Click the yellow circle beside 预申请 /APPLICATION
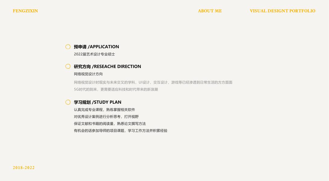The width and height of the screenshot is (329, 181). click(68, 47)
